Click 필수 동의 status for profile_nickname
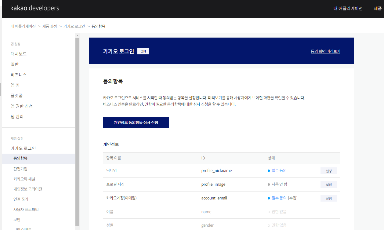 pos(277,170)
